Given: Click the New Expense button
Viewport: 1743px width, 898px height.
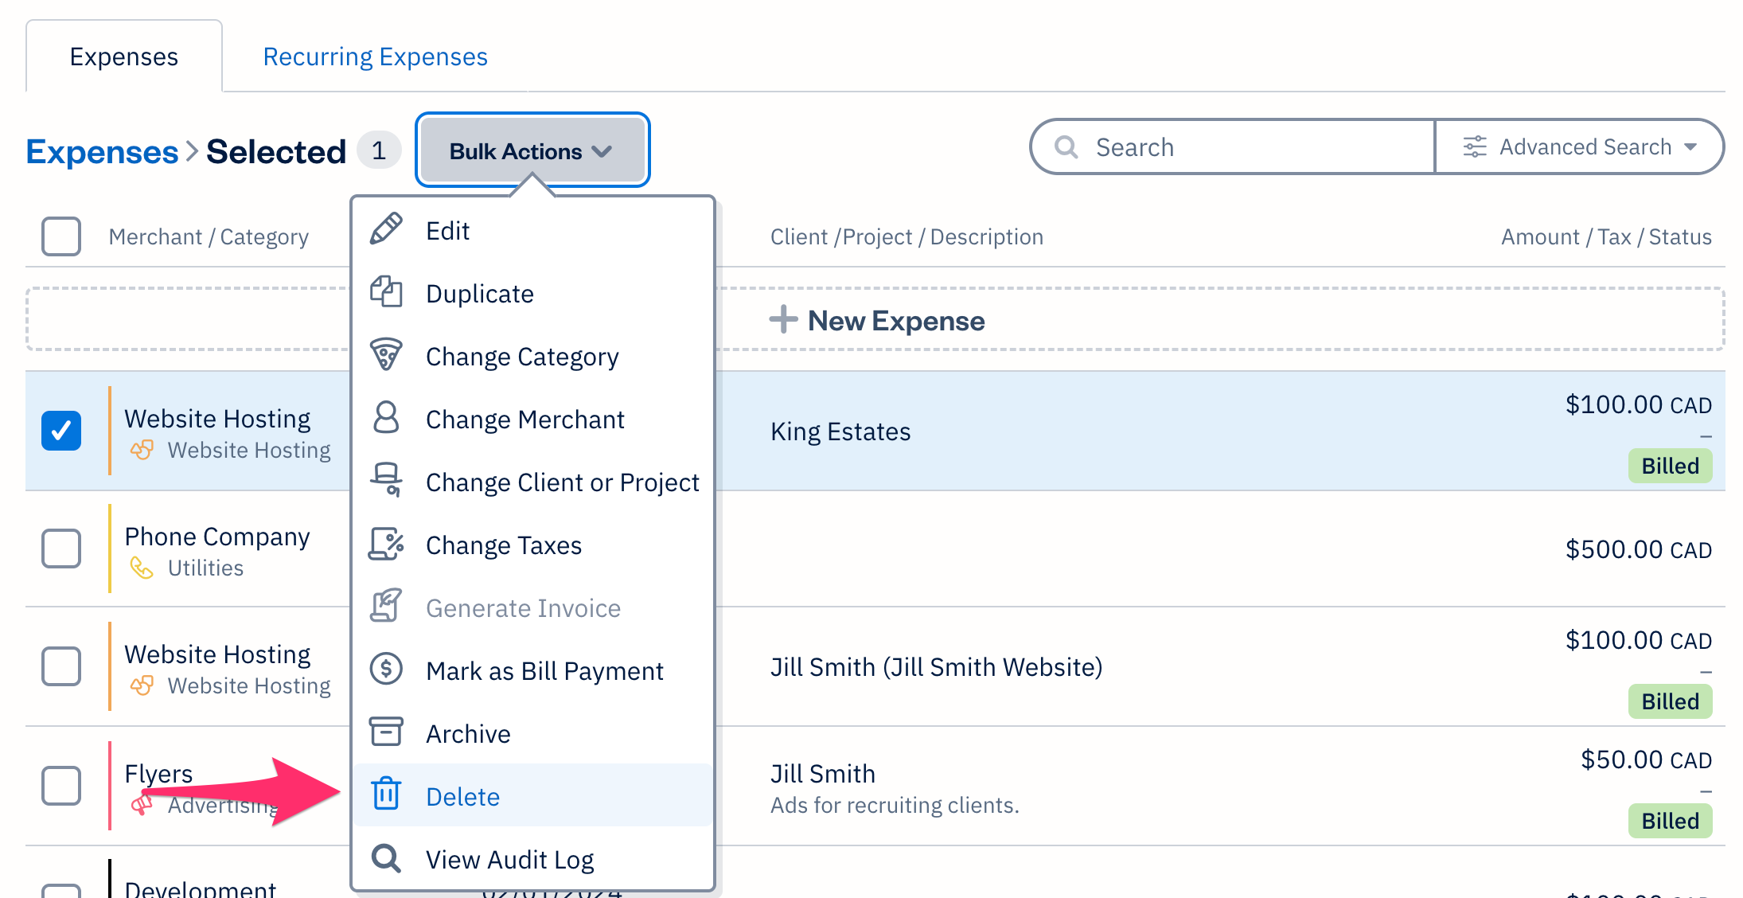Looking at the screenshot, I should tap(875, 320).
